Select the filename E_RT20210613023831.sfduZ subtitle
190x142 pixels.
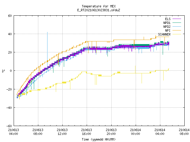99,10
